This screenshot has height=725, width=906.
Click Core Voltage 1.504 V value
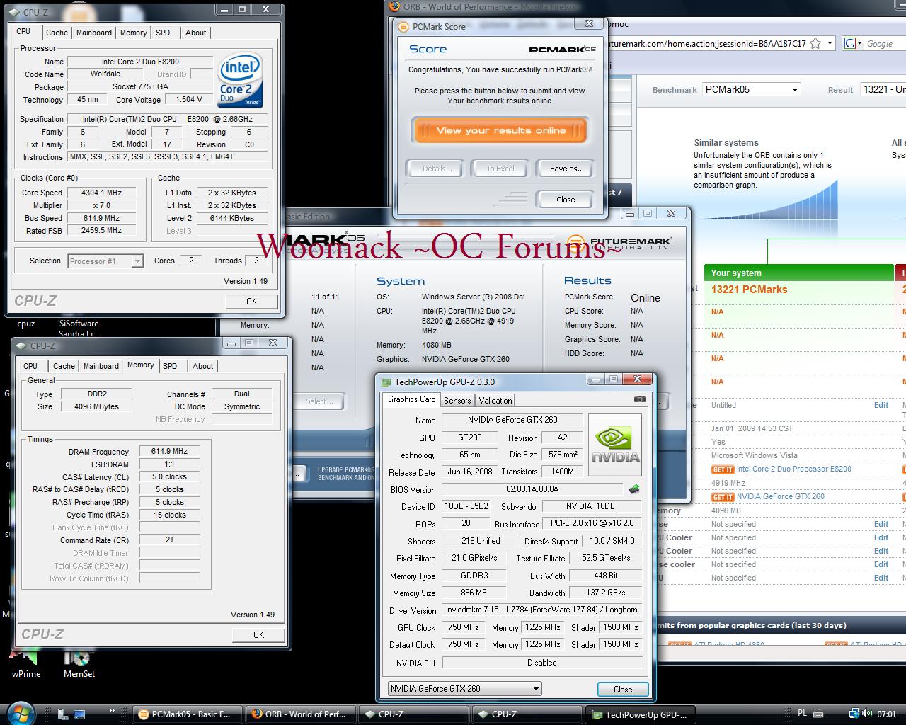click(x=189, y=99)
